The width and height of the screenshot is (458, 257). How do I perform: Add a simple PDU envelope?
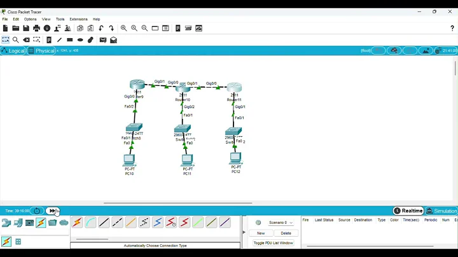[x=103, y=39]
